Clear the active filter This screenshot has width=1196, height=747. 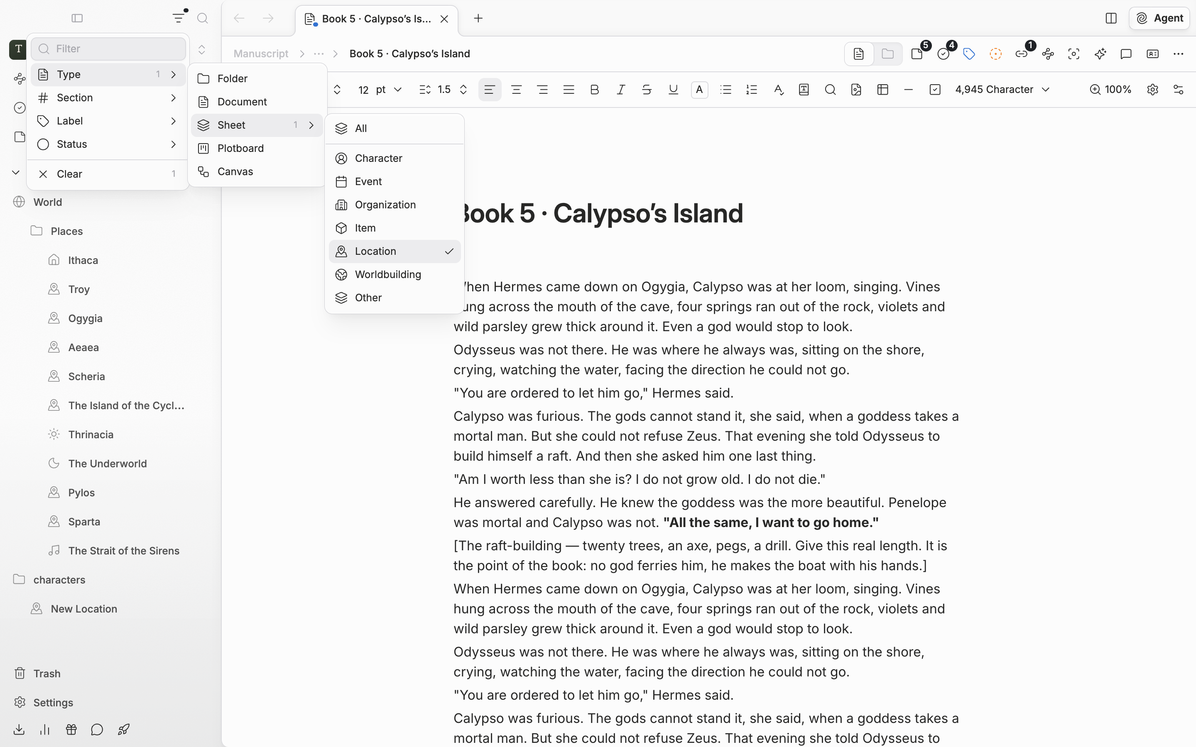(x=109, y=174)
